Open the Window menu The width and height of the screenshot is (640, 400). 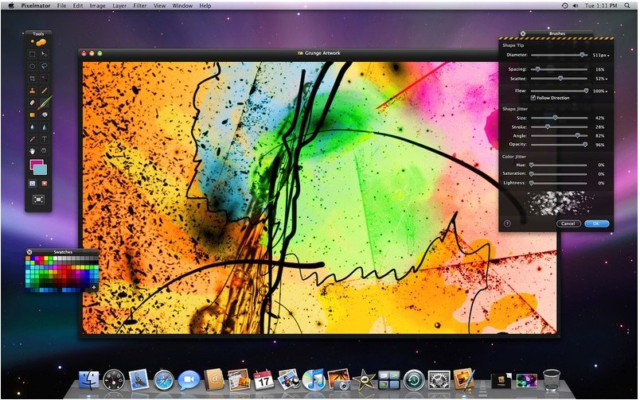182,6
